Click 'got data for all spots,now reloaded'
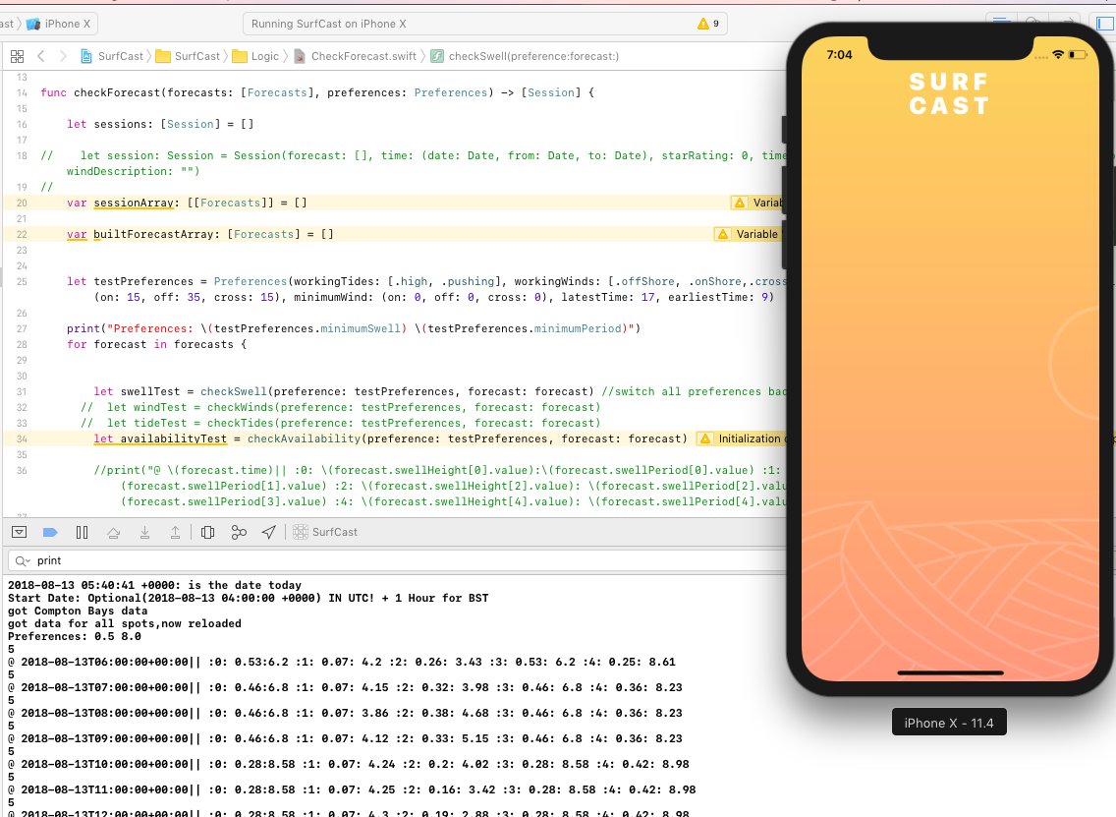Viewport: 1116px width, 817px height. 125,623
